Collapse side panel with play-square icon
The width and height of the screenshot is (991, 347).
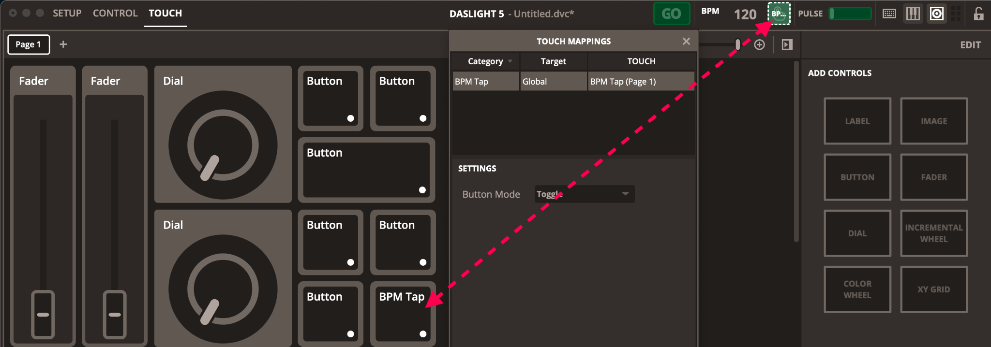(787, 45)
